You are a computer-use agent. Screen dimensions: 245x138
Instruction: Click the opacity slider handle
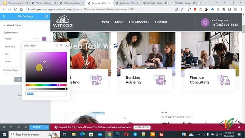tap(67, 89)
